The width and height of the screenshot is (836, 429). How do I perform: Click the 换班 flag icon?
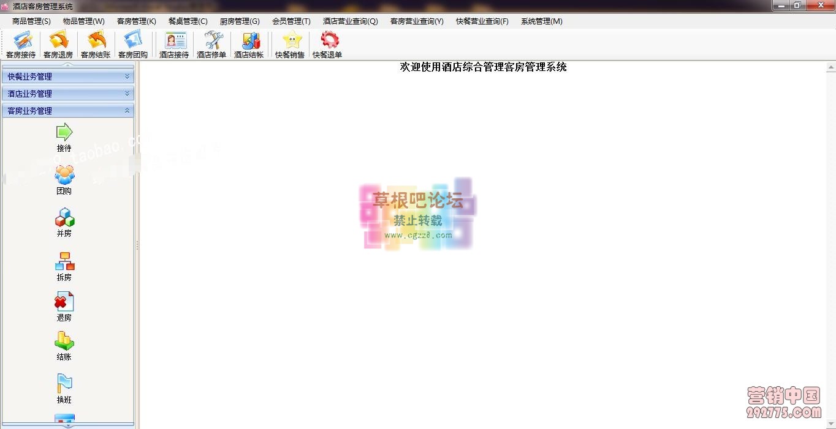pos(64,388)
